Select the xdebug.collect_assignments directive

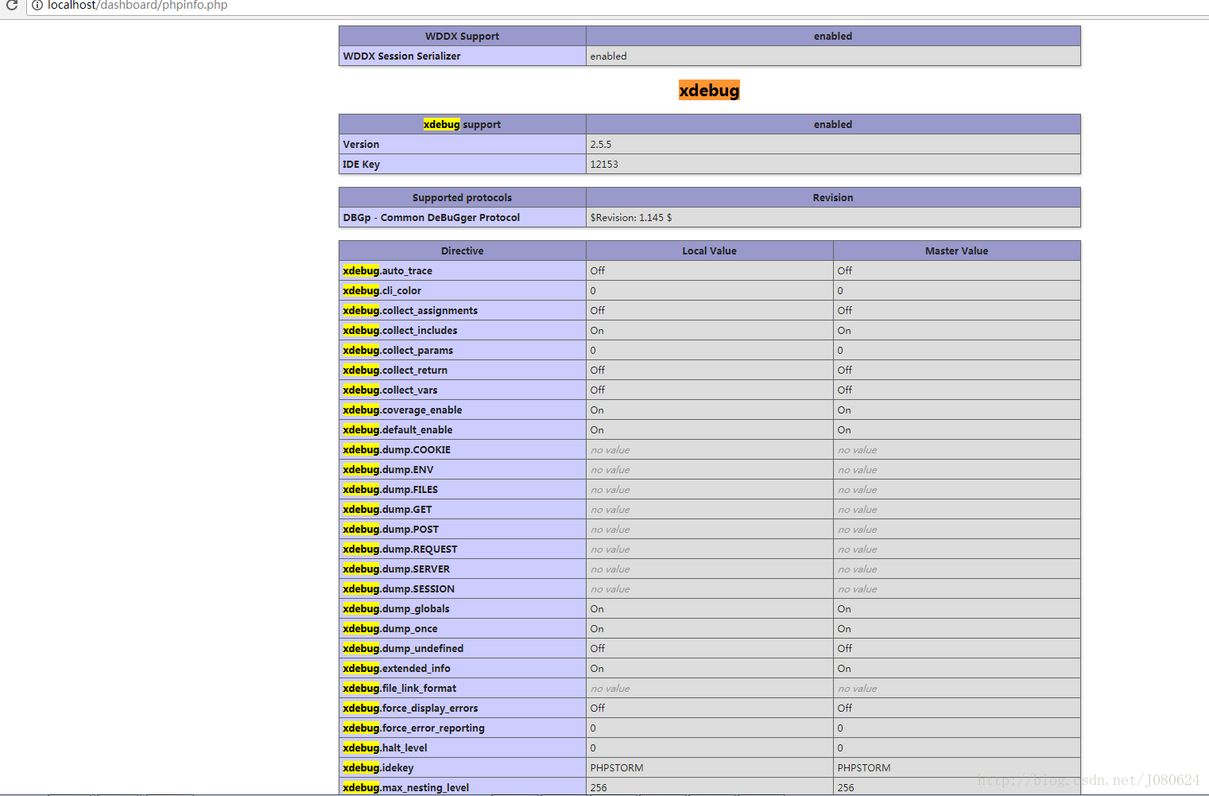463,310
